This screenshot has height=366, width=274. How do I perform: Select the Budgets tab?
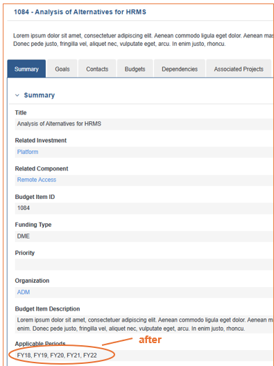tap(135, 69)
